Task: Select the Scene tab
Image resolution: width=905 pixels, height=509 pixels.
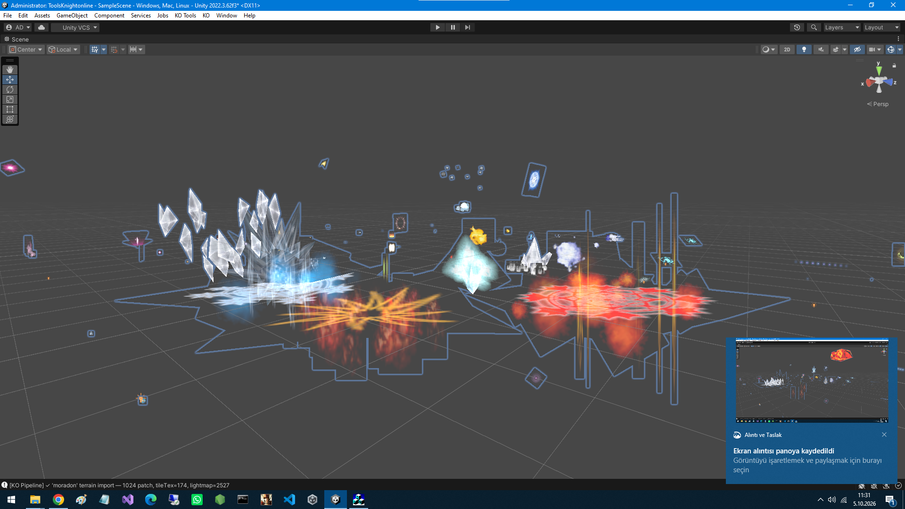Action: click(x=16, y=39)
